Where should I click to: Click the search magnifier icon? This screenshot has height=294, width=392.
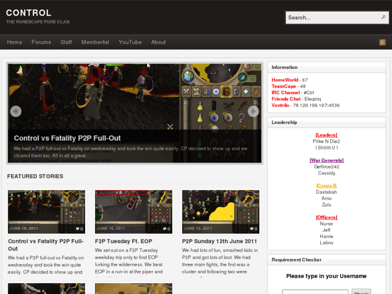click(383, 17)
